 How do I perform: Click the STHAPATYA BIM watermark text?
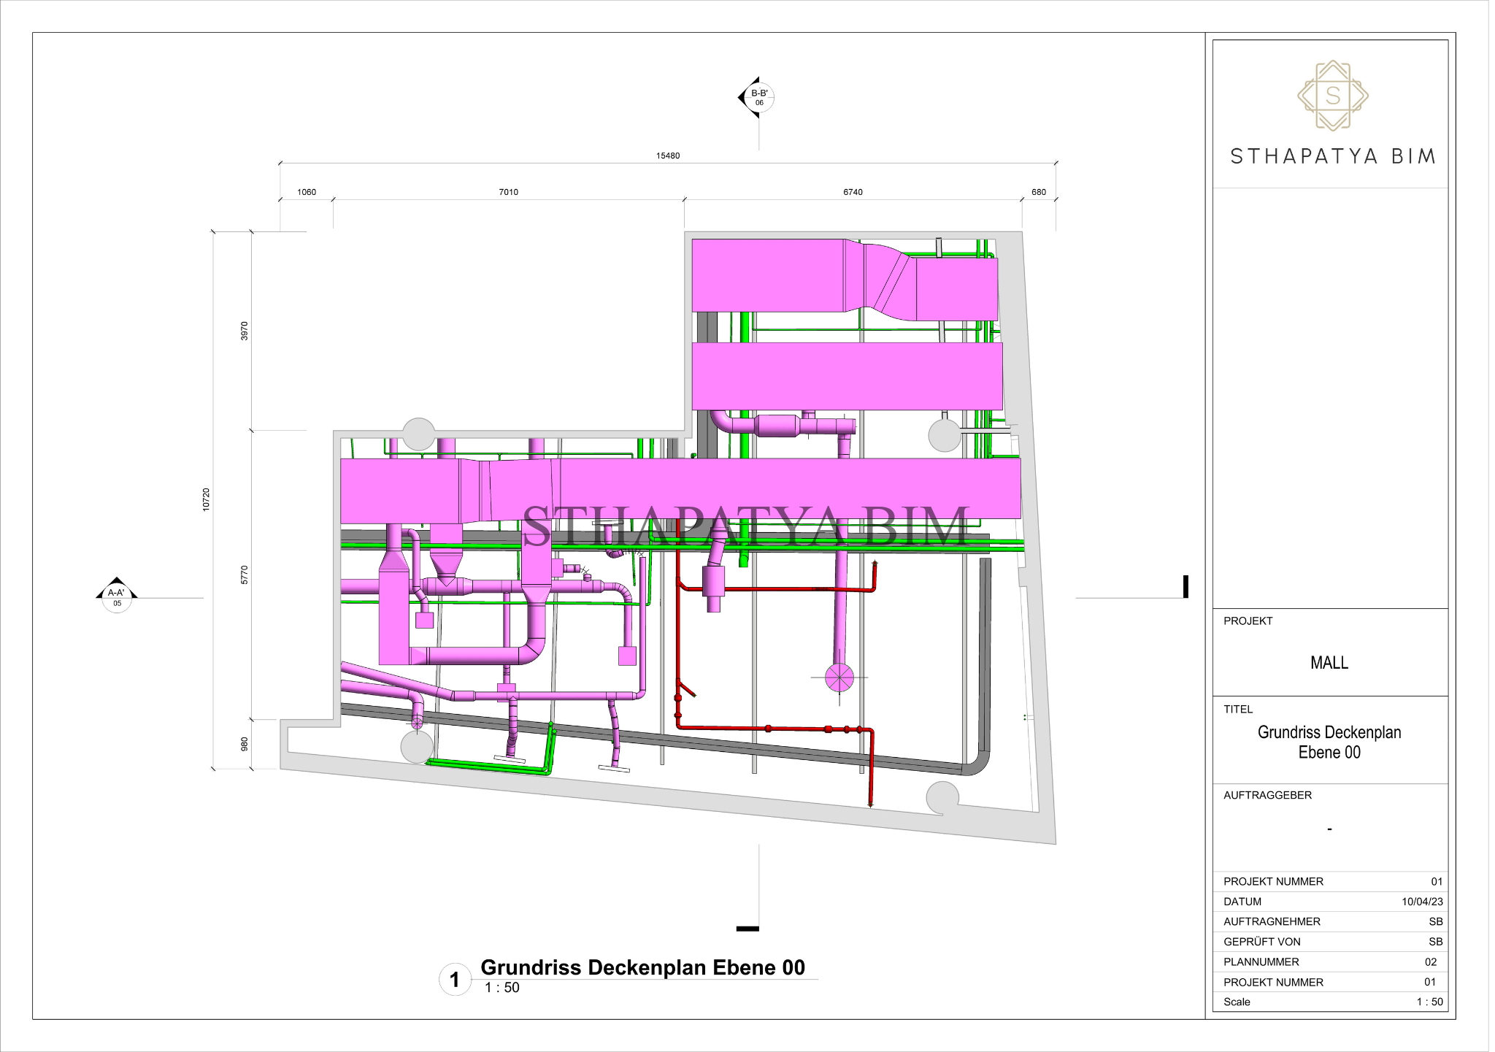745,526
